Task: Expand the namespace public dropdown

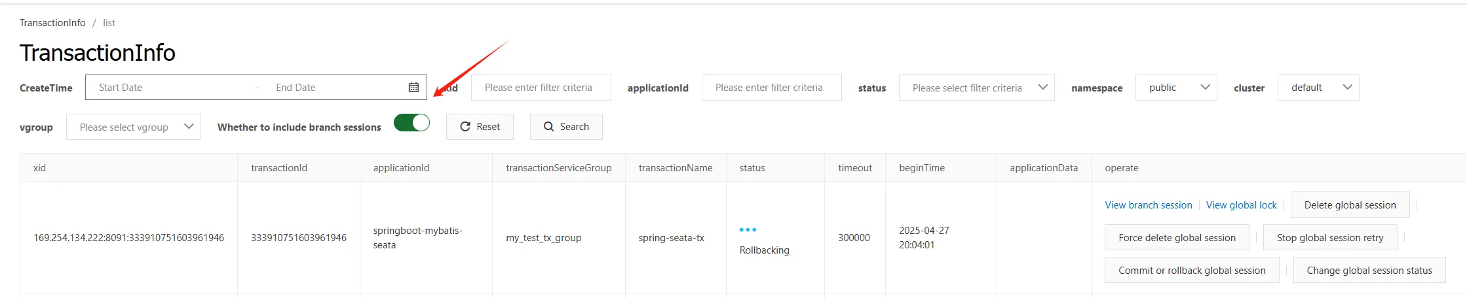Action: 1176,88
